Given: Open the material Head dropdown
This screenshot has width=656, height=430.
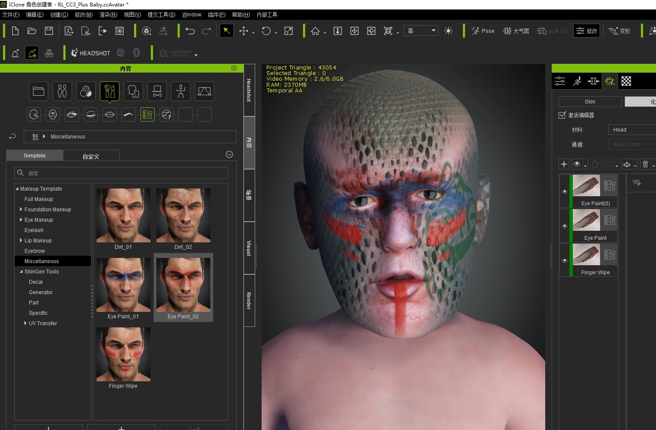Looking at the screenshot, I should 632,130.
